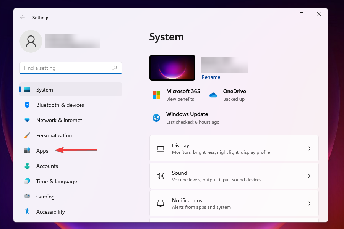The image size is (344, 229).
Task: Open the System settings category
Action: 71,89
